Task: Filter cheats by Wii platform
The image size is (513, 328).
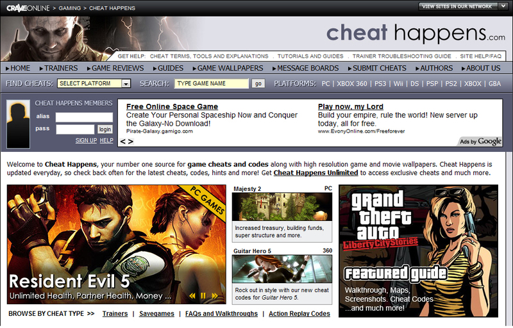Action: point(398,84)
